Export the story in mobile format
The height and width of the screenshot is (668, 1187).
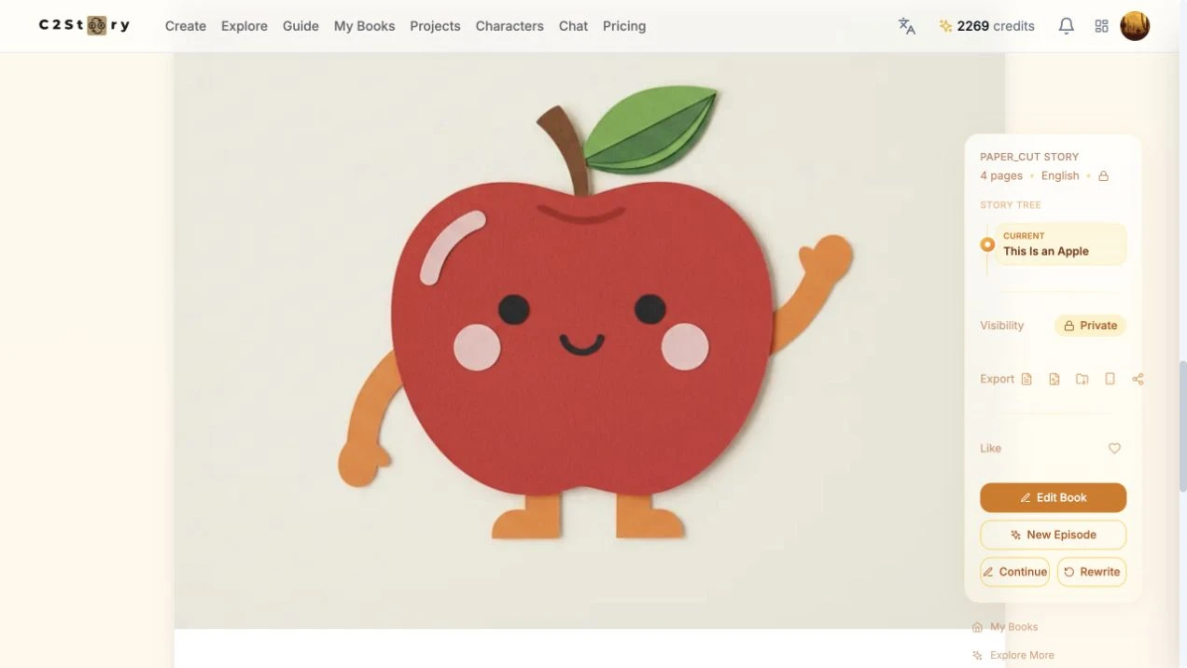[1110, 379]
